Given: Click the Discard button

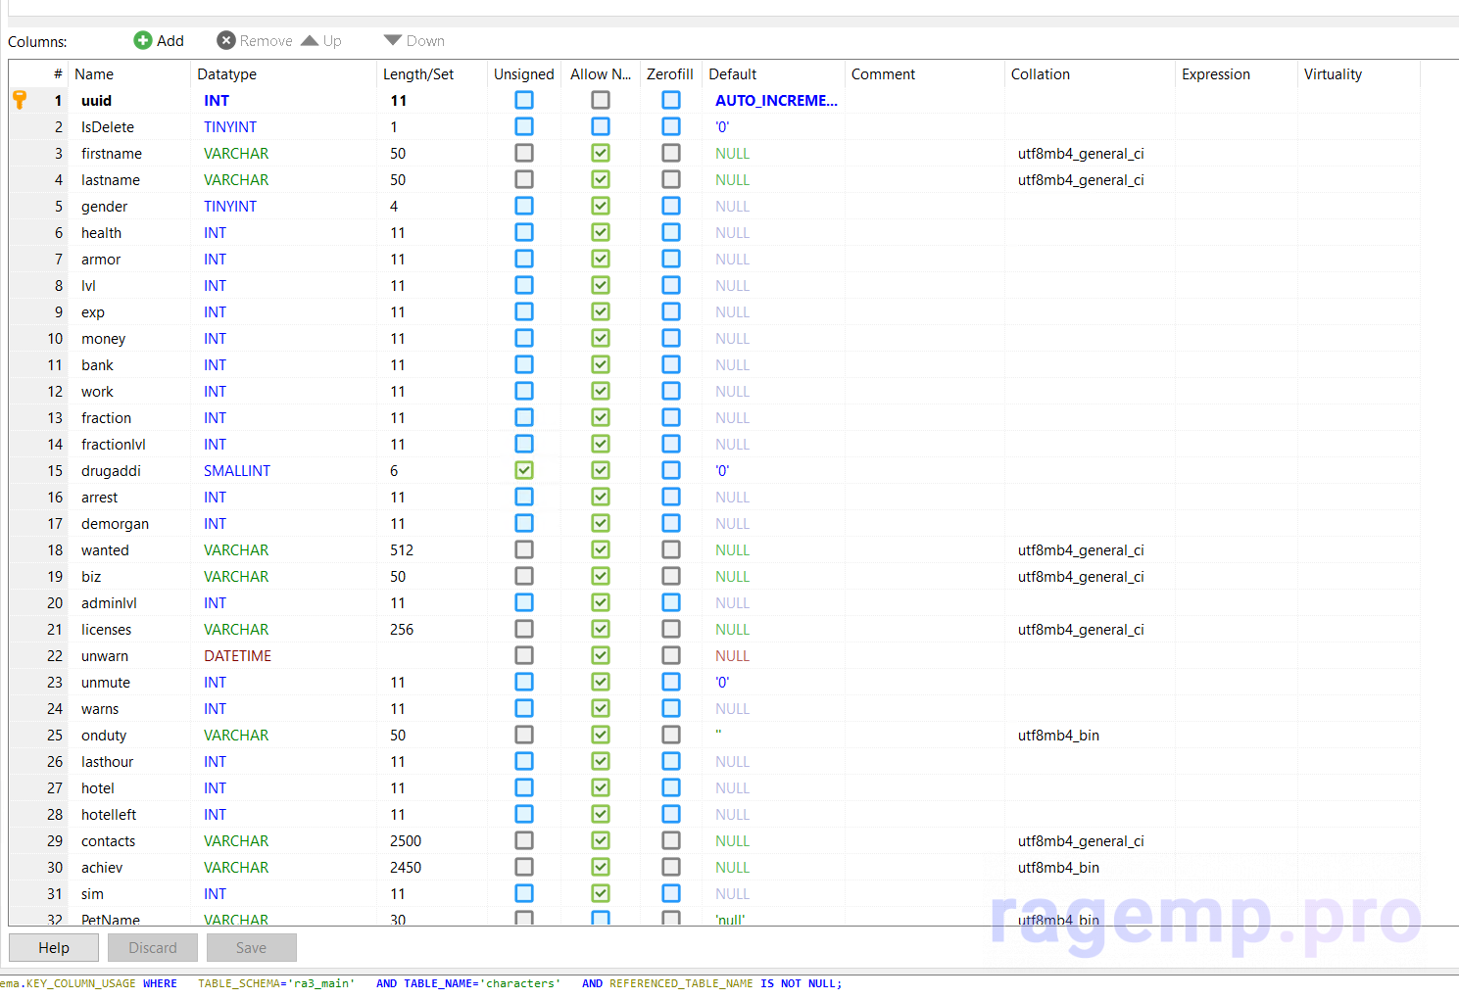Looking at the screenshot, I should pyautogui.click(x=153, y=947).
